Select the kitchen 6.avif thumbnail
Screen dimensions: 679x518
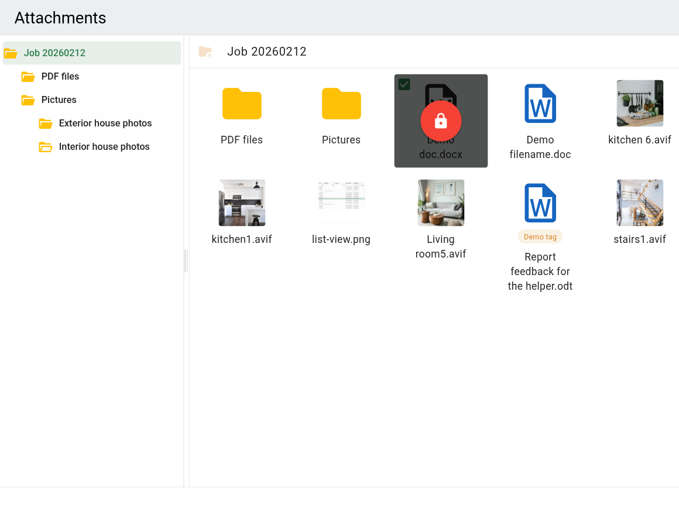point(640,103)
